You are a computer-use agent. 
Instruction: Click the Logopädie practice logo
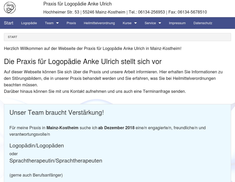[x=10, y=8]
